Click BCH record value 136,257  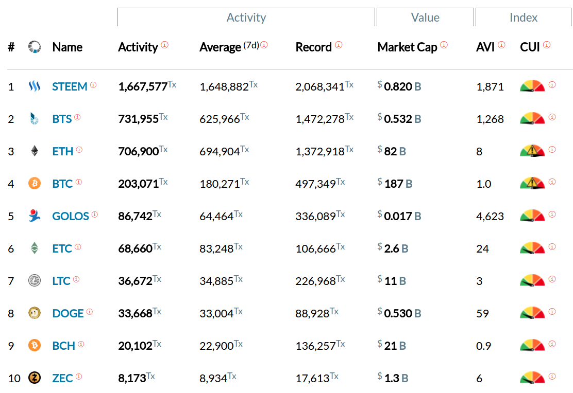click(x=316, y=346)
